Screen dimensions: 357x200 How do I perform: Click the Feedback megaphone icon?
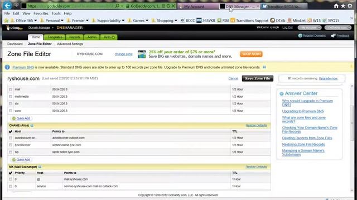point(333,36)
